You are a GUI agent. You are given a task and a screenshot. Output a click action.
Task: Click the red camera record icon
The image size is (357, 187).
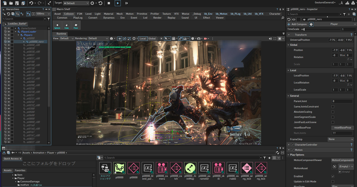(206, 39)
